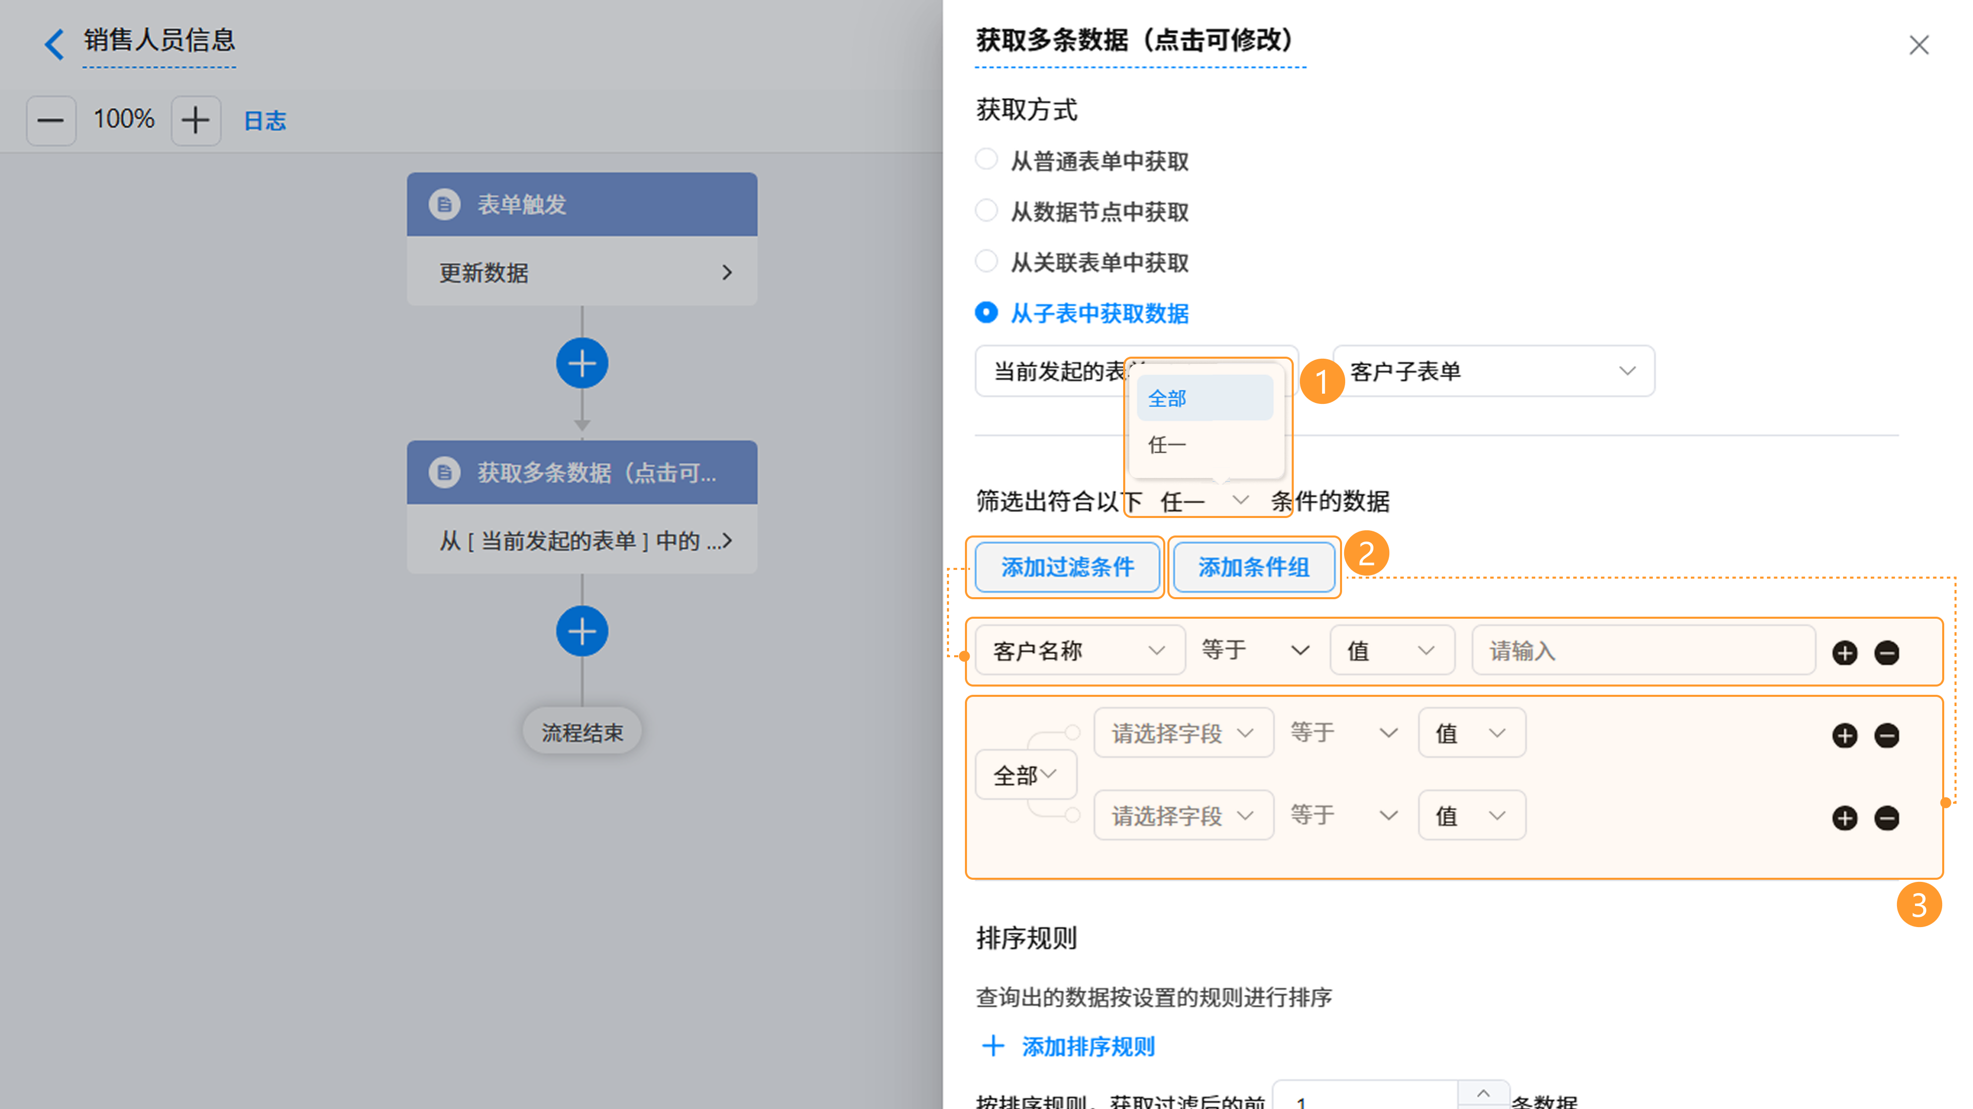Open first group row 值 dropdown
This screenshot has width=1973, height=1109.
pyautogui.click(x=1472, y=733)
